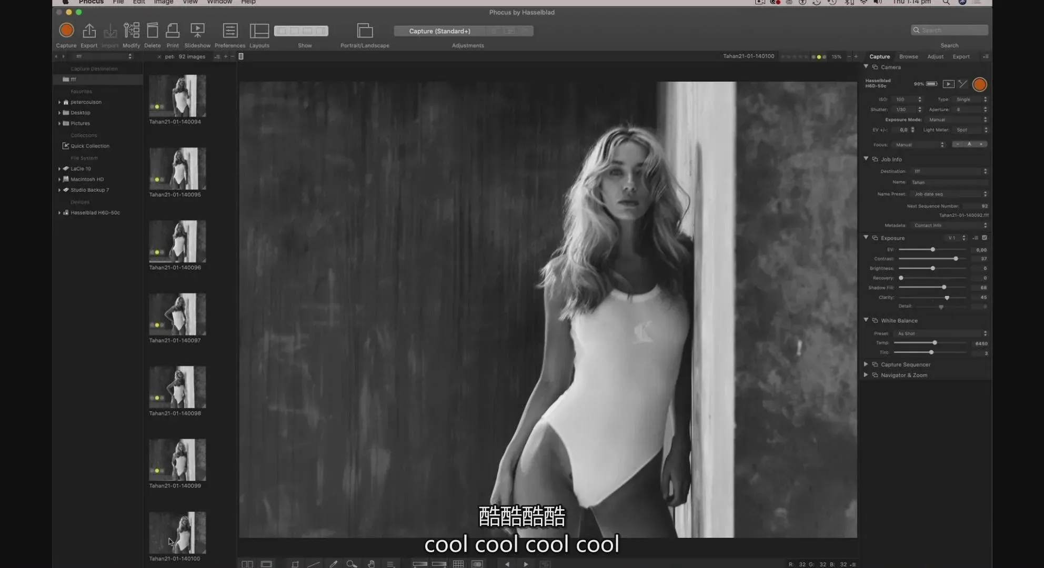
Task: Select the hand pan tool
Action: [x=371, y=564]
